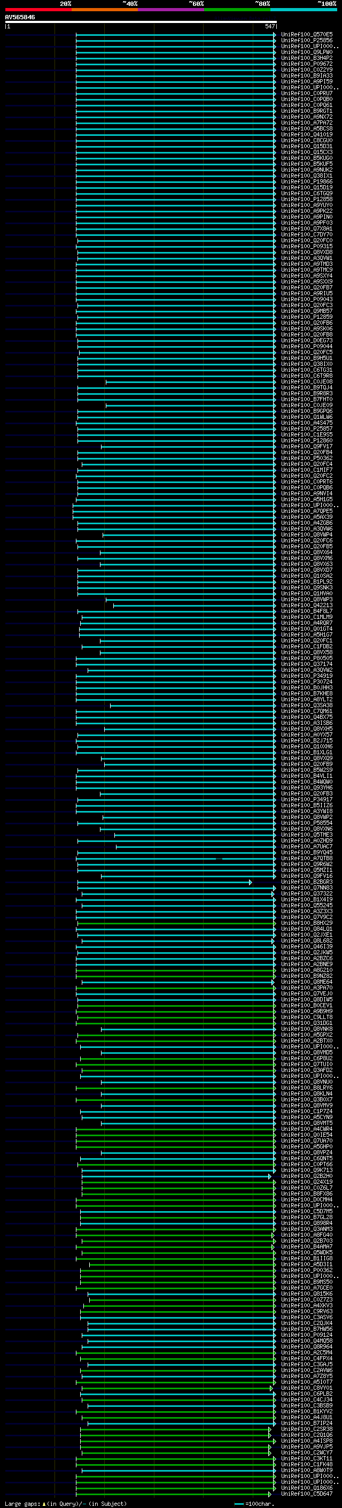The image size is (342, 1508).
Task: Select hit label UniRef100_B8HX29
Action: pyautogui.click(x=307, y=923)
